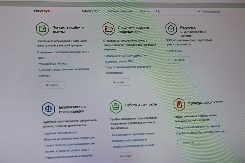The image size is (245, 163).
Task: Open Разрешение на хранение и ношение link
Action: click(x=69, y=157)
